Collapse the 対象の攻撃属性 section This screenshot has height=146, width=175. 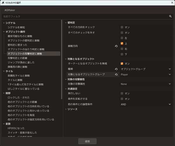point(66,79)
